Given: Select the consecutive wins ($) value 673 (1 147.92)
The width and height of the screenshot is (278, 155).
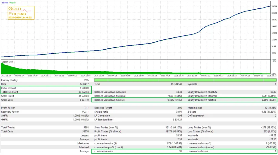Looking at the screenshot, I should coord(174,143).
